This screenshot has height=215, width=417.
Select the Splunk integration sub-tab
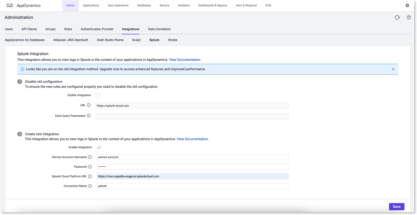coord(154,40)
